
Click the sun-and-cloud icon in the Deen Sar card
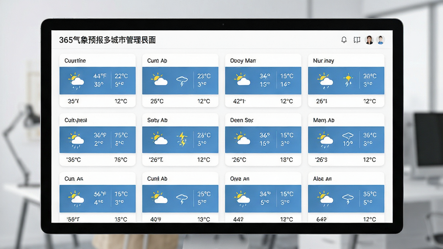coord(242,139)
